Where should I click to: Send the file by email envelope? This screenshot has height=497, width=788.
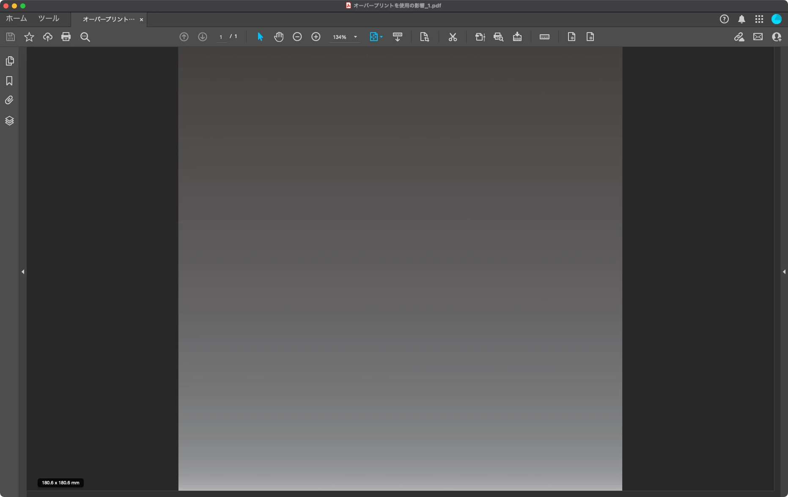pos(758,37)
